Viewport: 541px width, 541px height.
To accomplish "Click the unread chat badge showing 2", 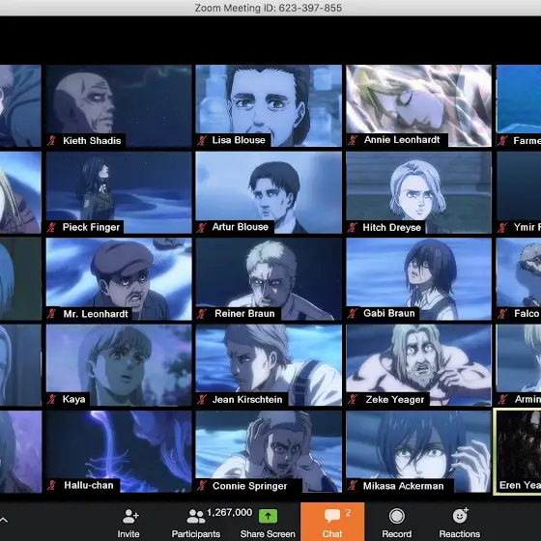I will click(348, 513).
